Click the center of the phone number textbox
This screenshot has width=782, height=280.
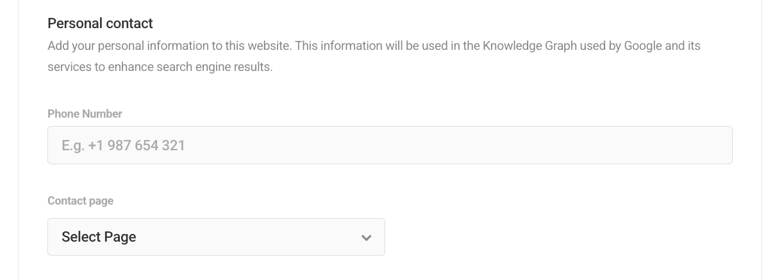[390, 145]
